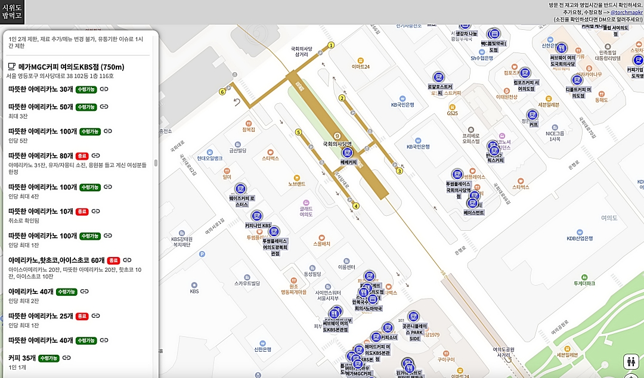The width and height of the screenshot is (644, 378).
Task: Open the 투썸플레이스 국회의사당역점 marker
Action: pyautogui.click(x=457, y=174)
